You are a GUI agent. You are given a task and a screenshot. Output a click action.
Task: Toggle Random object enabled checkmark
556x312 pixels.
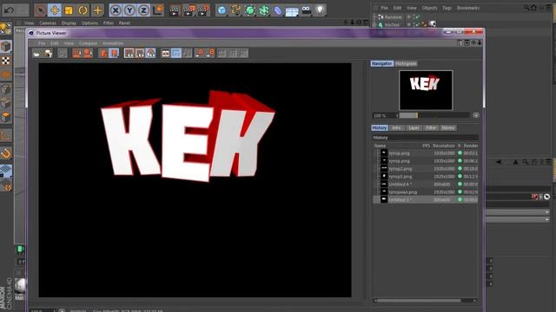(x=417, y=17)
